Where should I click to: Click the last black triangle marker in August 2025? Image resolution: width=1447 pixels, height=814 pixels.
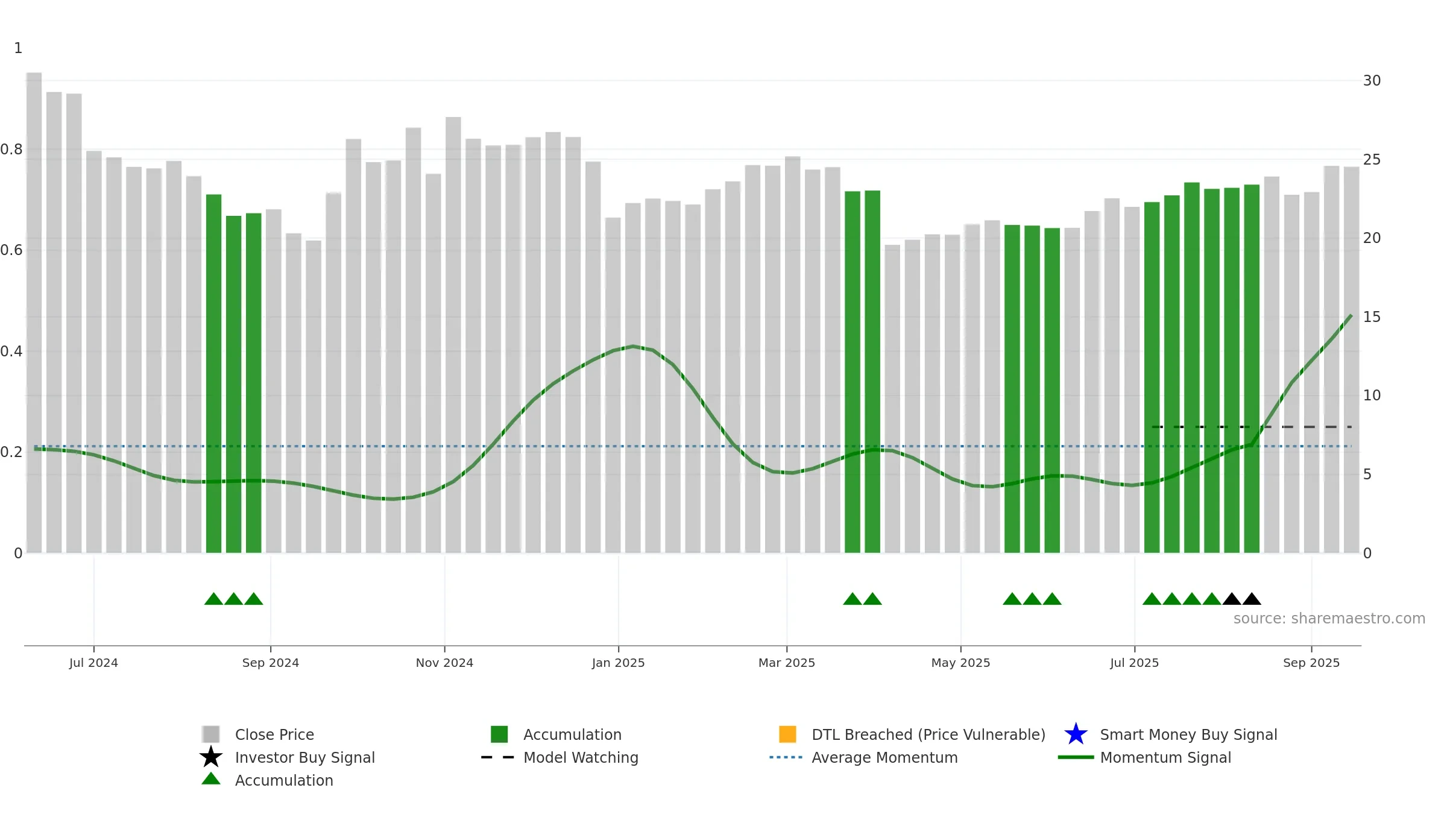[x=1252, y=599]
